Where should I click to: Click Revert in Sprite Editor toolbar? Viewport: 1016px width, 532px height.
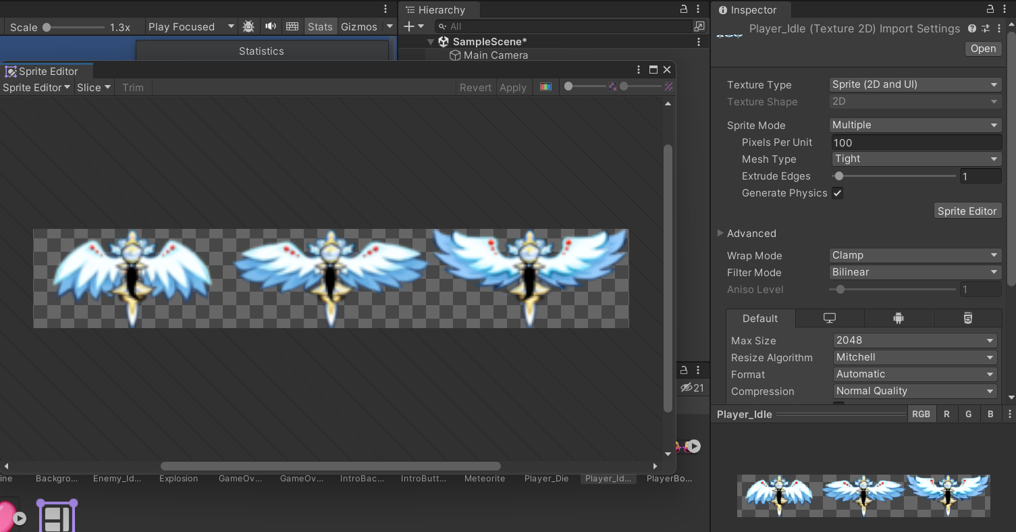tap(475, 87)
